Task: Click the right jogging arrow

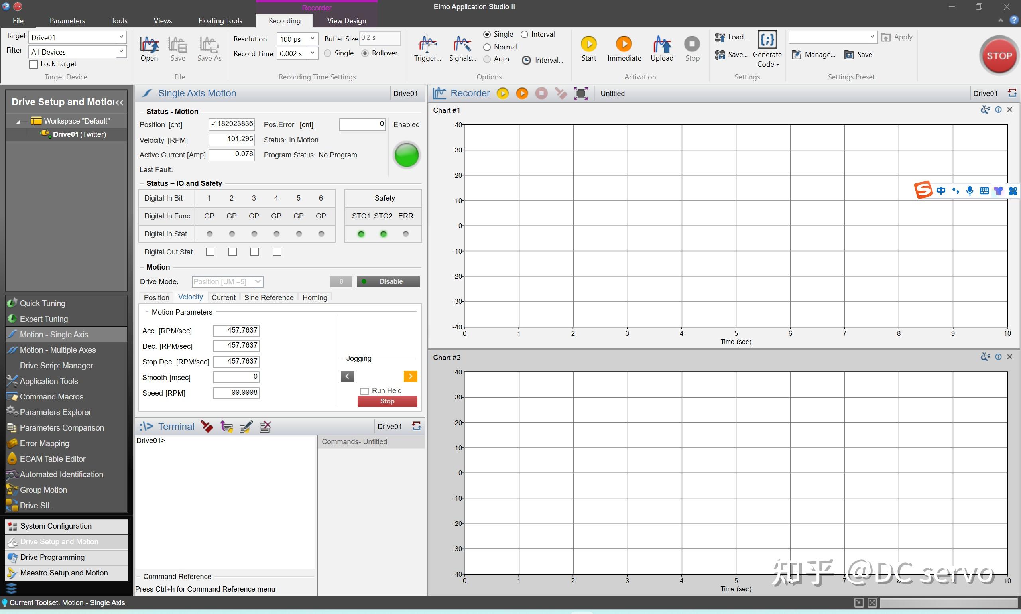Action: [410, 376]
